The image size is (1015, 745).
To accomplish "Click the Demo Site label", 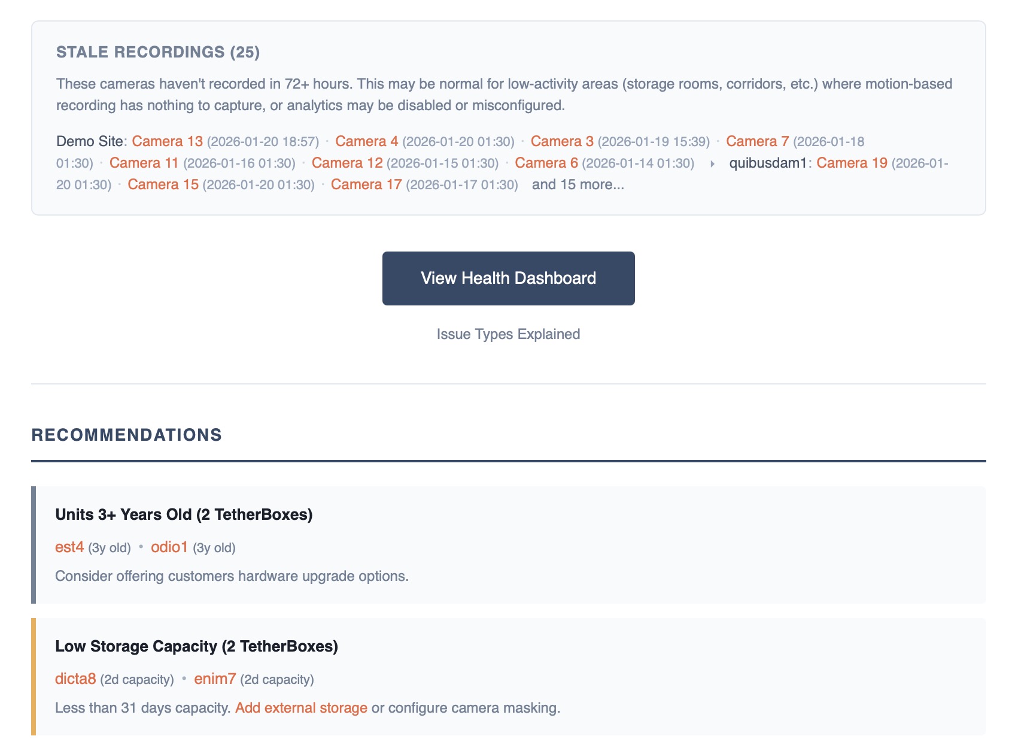I will 89,141.
